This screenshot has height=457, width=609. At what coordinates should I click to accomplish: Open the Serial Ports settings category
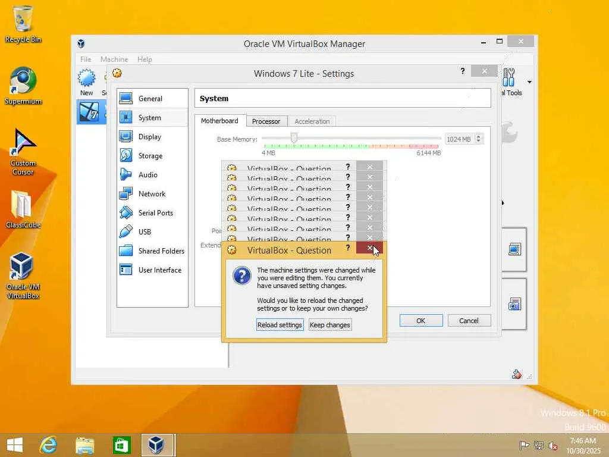point(152,212)
